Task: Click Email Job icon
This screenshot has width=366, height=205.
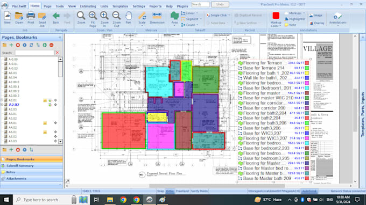Action: tap(42, 19)
